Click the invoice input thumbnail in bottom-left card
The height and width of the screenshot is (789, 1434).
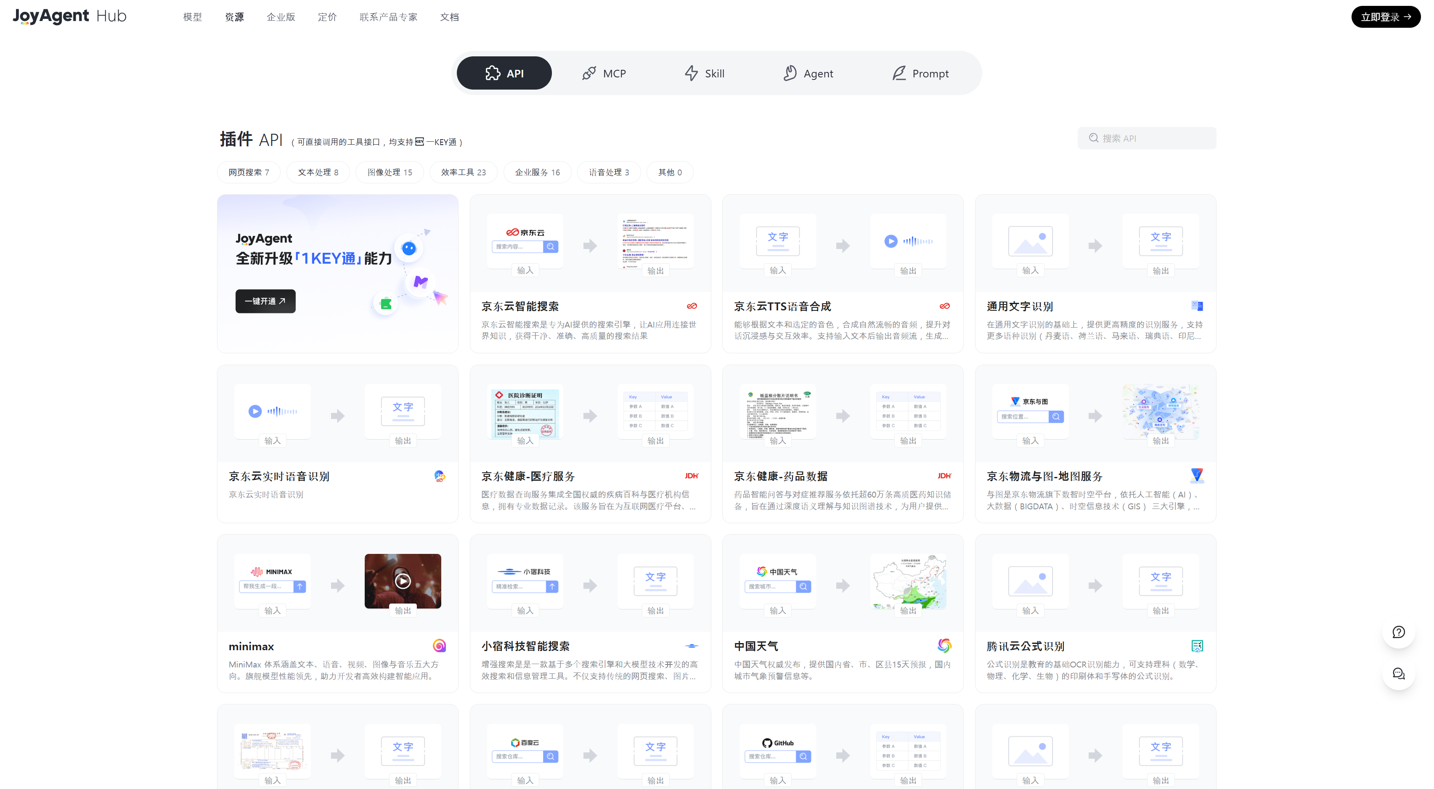pos(272,751)
